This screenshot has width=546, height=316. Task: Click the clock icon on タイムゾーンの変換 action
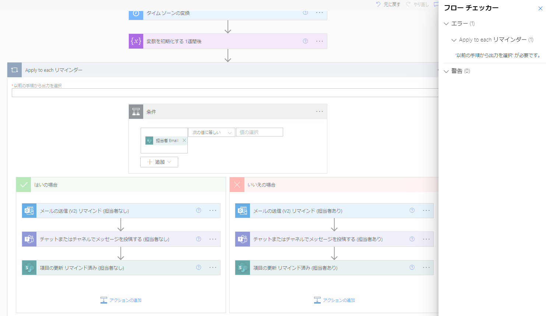tap(136, 14)
